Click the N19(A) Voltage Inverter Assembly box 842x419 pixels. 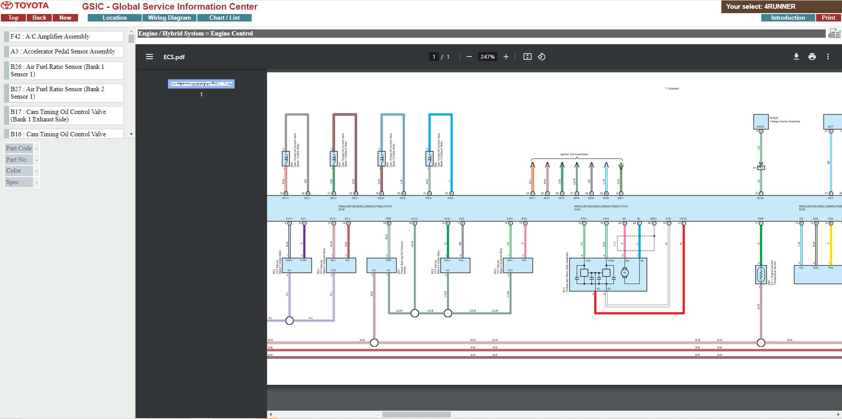pyautogui.click(x=761, y=121)
